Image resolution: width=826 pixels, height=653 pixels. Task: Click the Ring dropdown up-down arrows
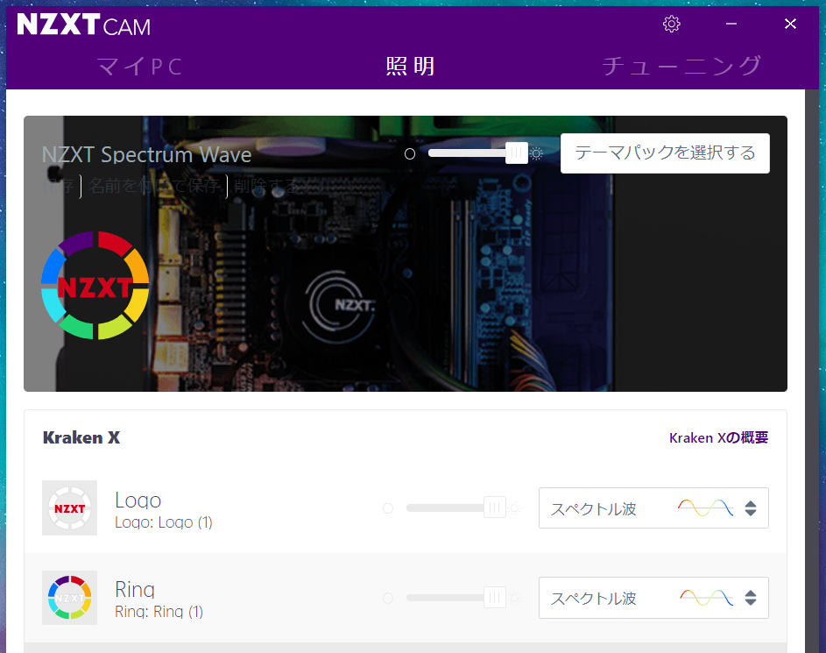point(751,598)
